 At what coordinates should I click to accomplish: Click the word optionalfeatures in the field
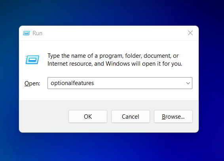point(72,83)
